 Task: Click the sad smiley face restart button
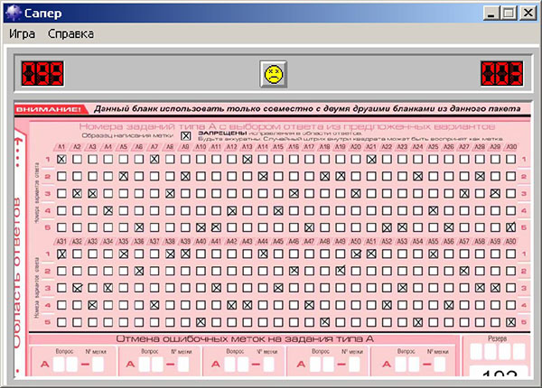271,72
